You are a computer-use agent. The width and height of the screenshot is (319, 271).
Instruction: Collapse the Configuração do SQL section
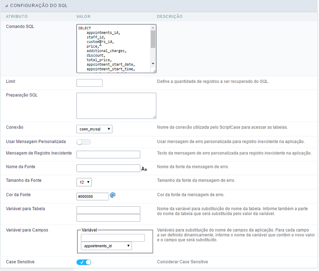coord(6,6)
